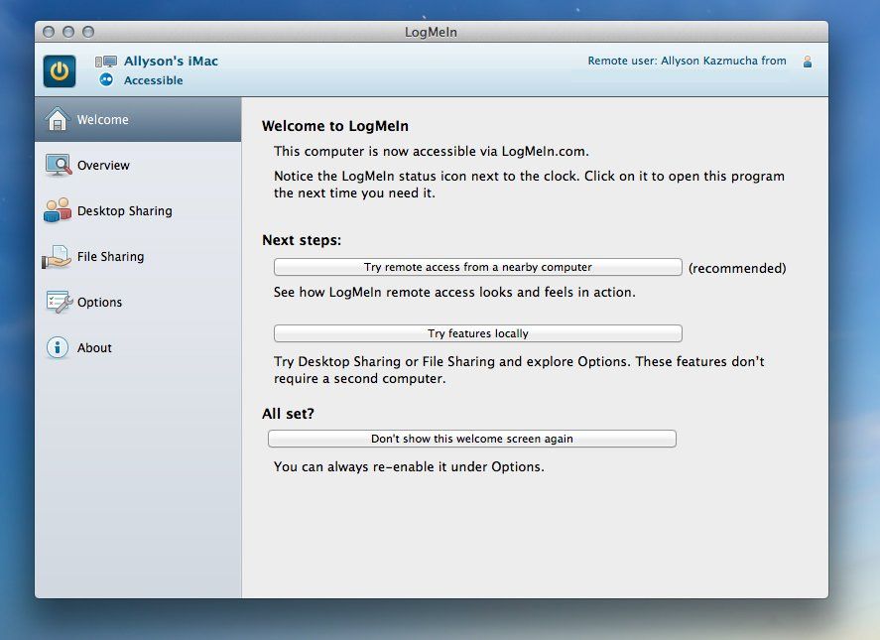Open the About page
This screenshot has height=640, width=880.
tap(95, 347)
